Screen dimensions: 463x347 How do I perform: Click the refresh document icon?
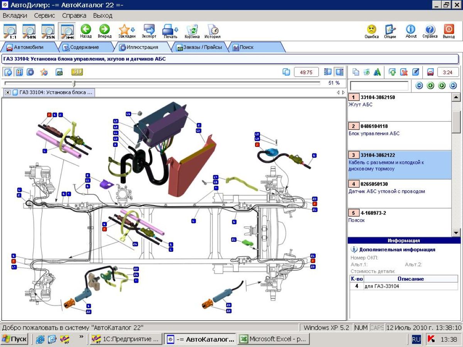367,72
